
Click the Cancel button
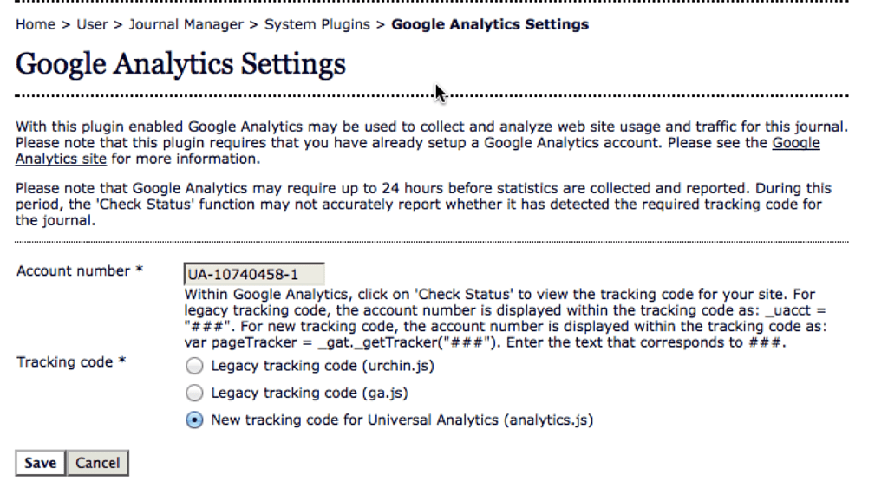click(97, 463)
